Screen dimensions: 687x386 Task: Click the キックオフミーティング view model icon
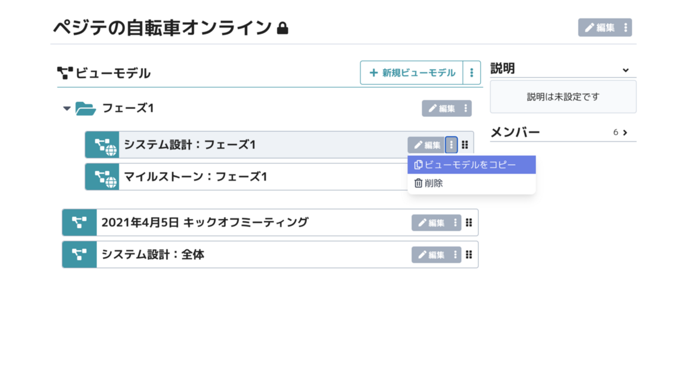click(79, 223)
